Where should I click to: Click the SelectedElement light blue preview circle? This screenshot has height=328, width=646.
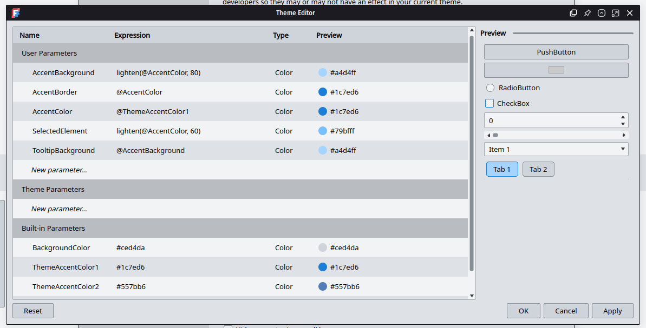point(323,131)
